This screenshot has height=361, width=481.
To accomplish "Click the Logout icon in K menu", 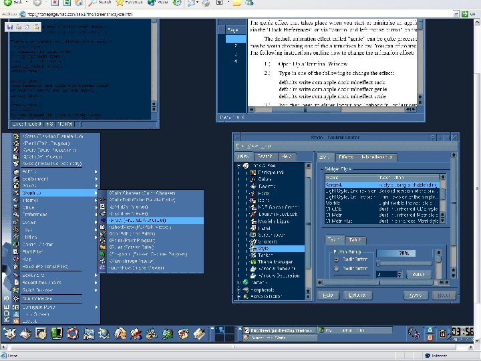I will (x=16, y=321).
